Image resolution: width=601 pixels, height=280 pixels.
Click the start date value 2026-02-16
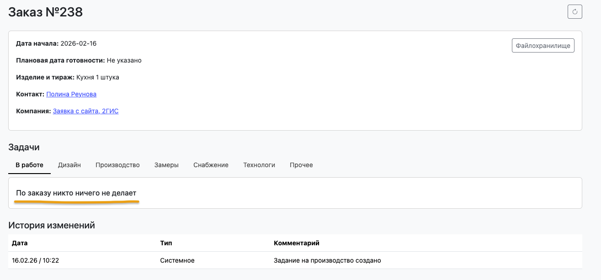(79, 43)
